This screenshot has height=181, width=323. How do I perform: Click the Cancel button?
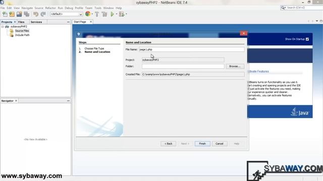point(220,144)
